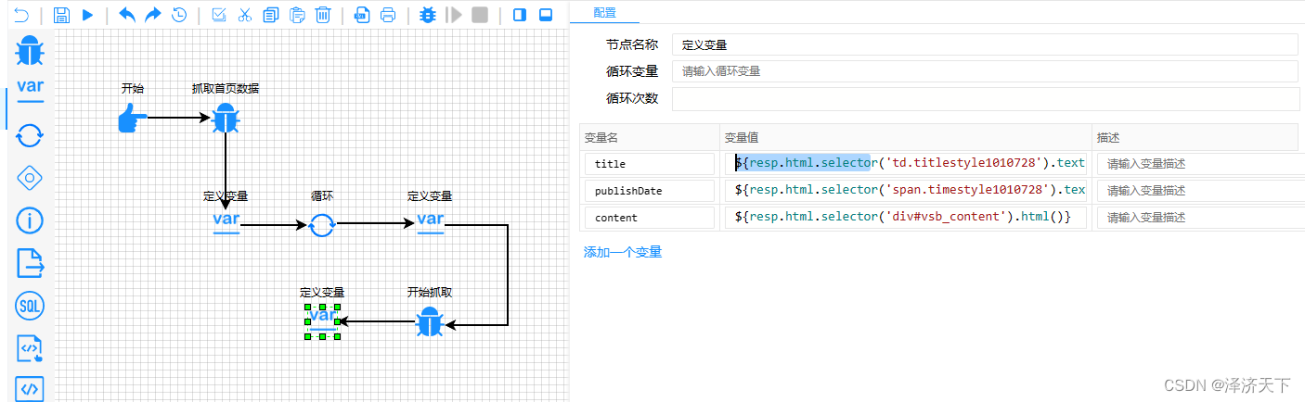Run the flow with the play icon
1305x402 pixels.
click(x=88, y=15)
